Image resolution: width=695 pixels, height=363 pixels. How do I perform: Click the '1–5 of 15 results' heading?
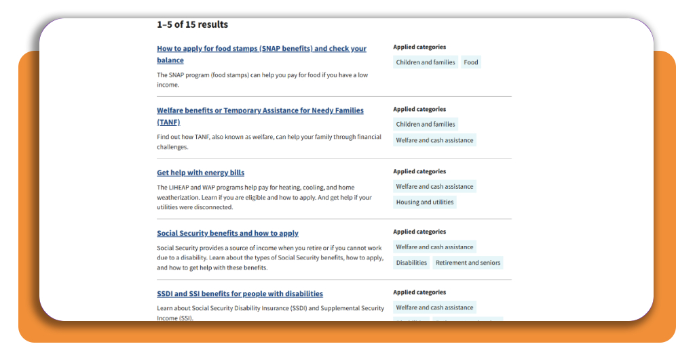192,24
